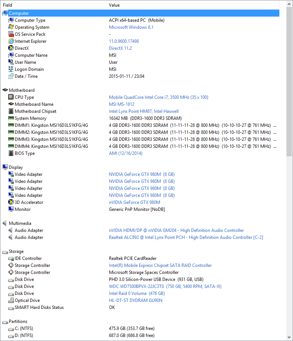Click the 3D Accelerator icon
This screenshot has height=341, width=293.
(x=11, y=202)
